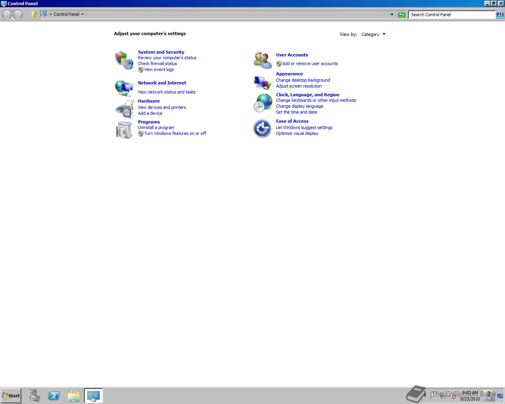
Task: Show hidden tray icons arrow
Action: [x=425, y=395]
